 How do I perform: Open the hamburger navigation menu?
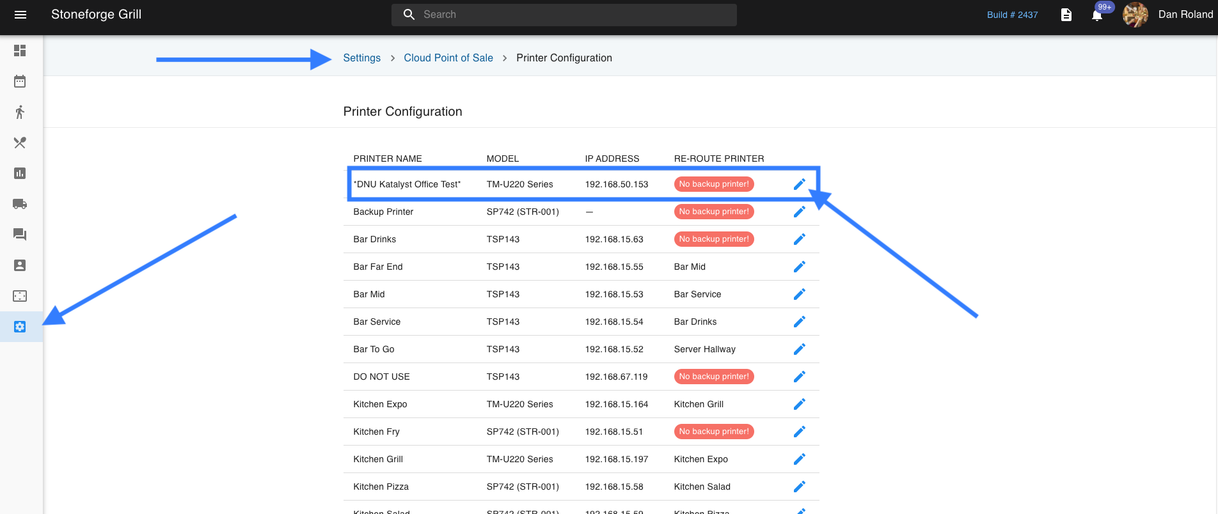(20, 15)
